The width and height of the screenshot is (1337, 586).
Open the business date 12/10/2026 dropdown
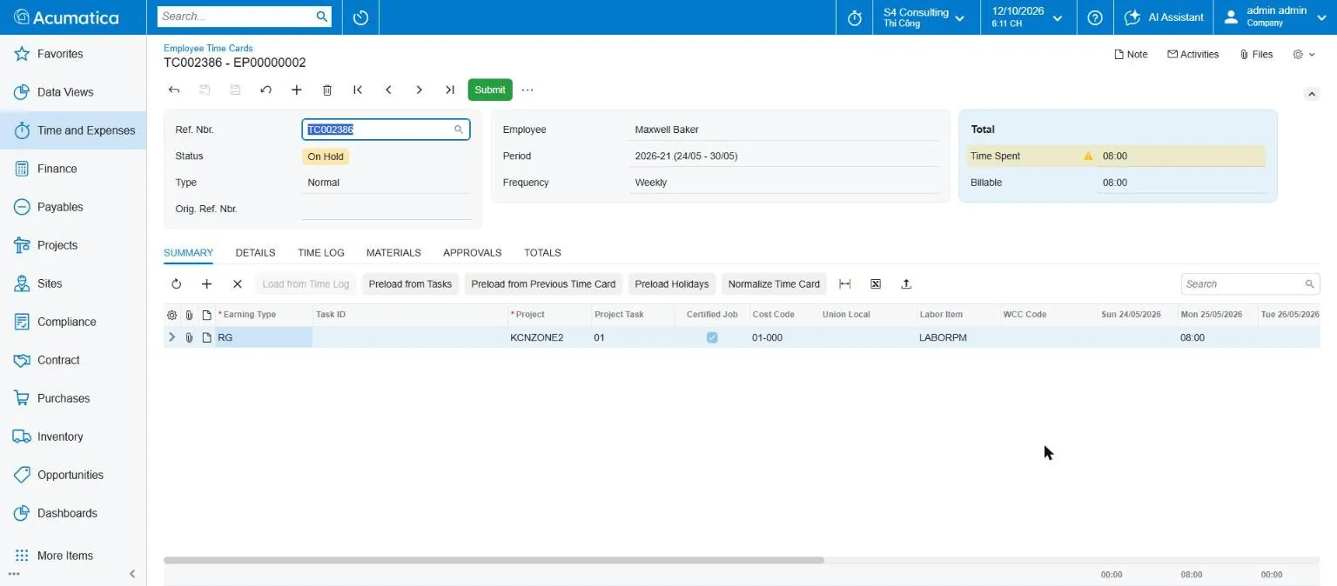point(1027,17)
